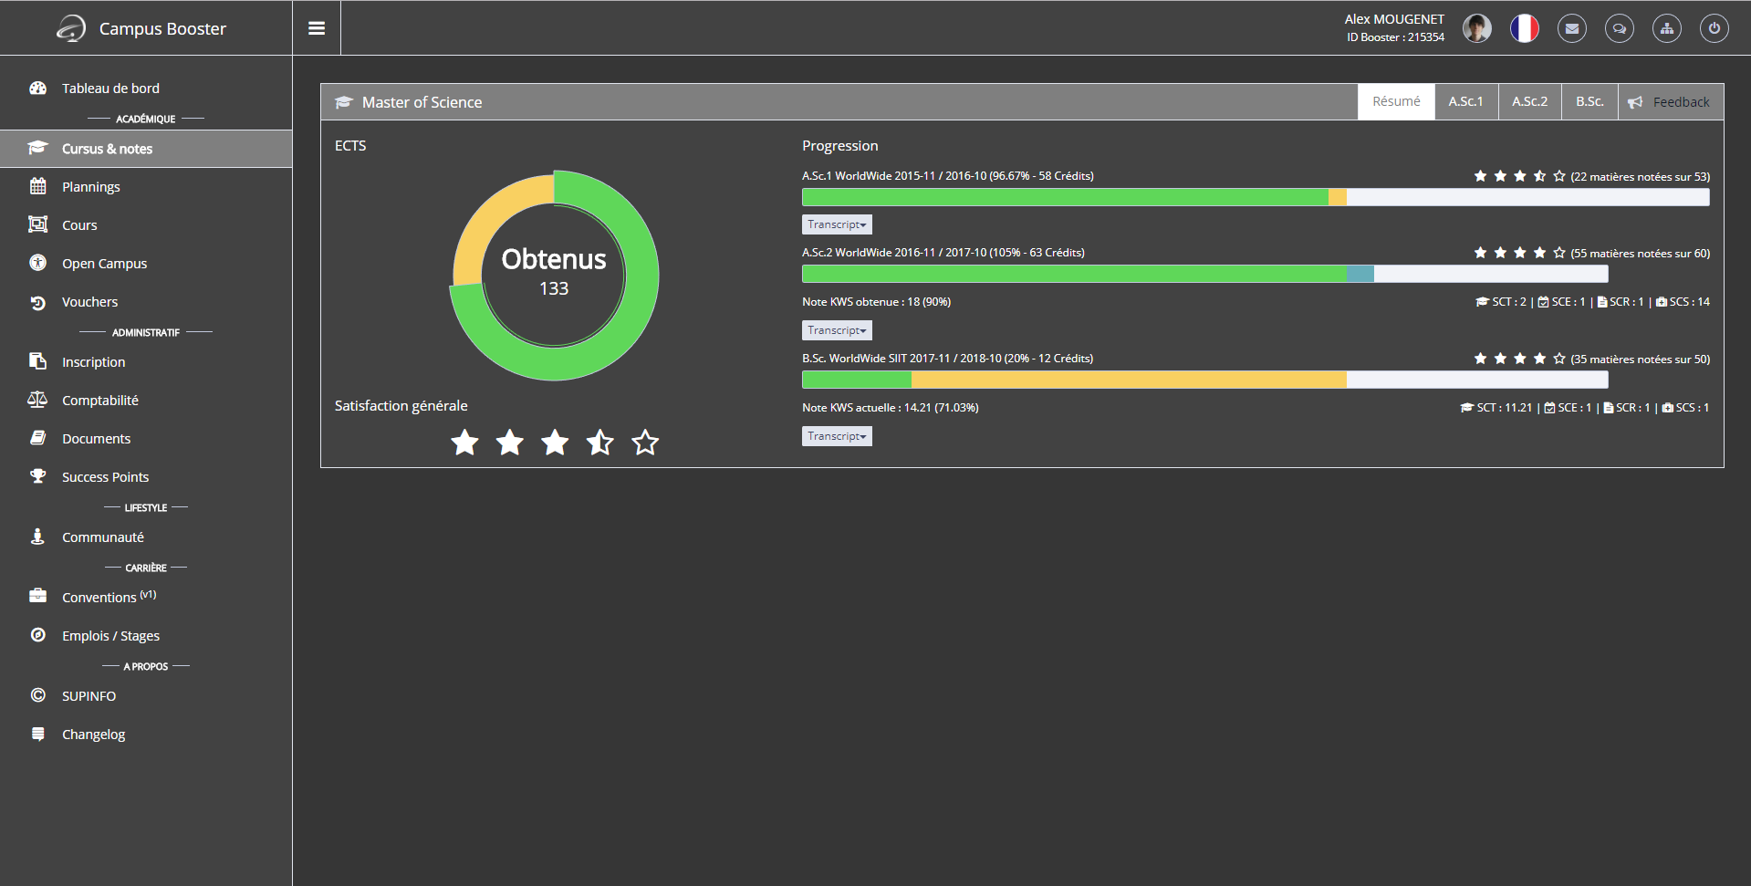This screenshot has width=1751, height=886.
Task: Click the Comptabilité balance scale icon
Action: click(x=37, y=400)
